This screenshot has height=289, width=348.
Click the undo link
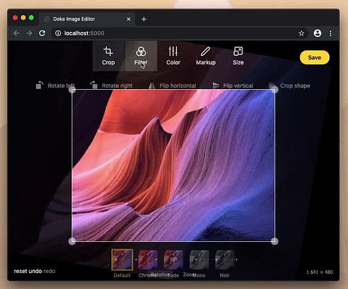35,271
